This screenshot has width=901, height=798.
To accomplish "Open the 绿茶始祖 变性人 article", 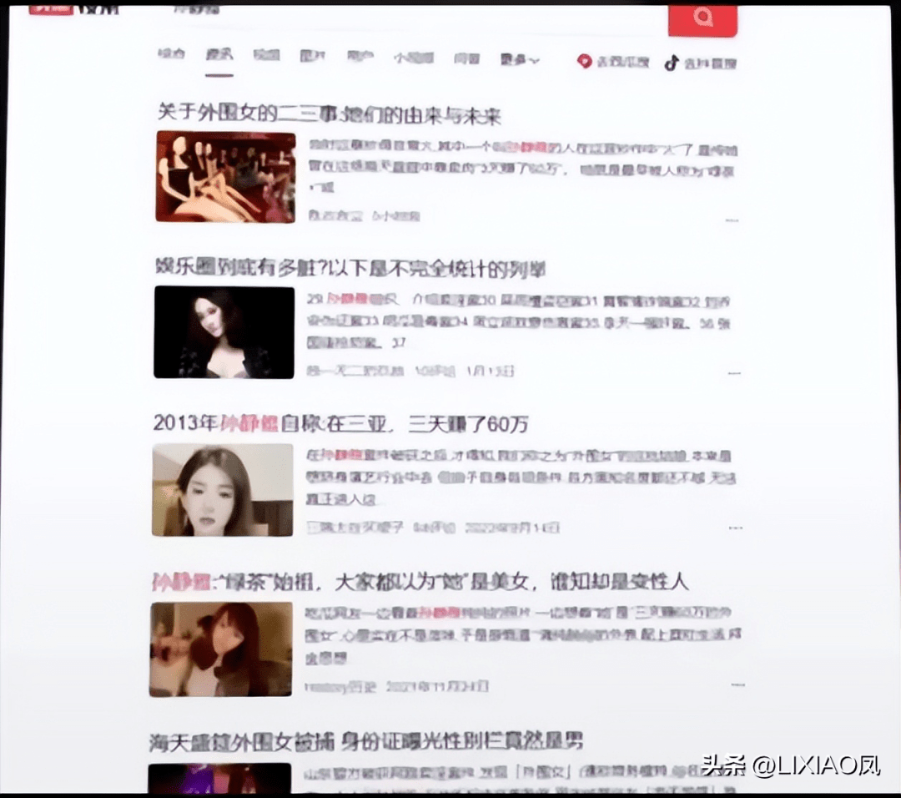I will 420,582.
